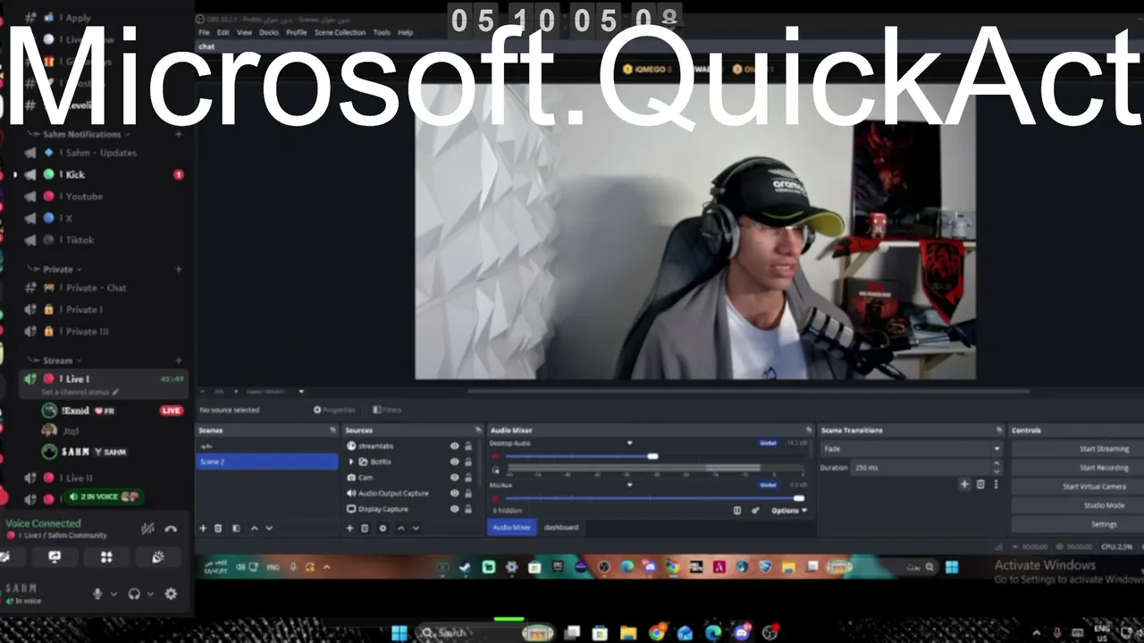Open advanced audio properties gears icon

(756, 511)
